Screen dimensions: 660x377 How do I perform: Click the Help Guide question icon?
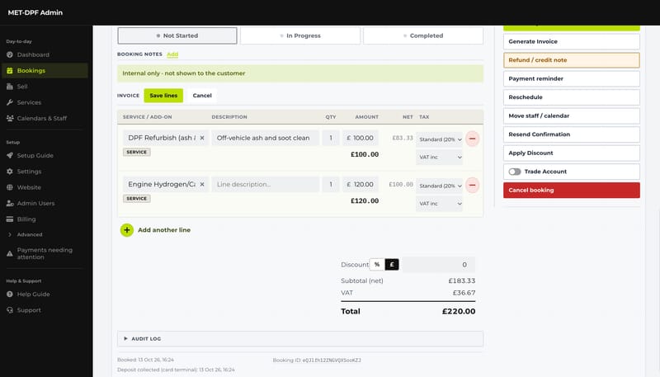click(x=10, y=295)
